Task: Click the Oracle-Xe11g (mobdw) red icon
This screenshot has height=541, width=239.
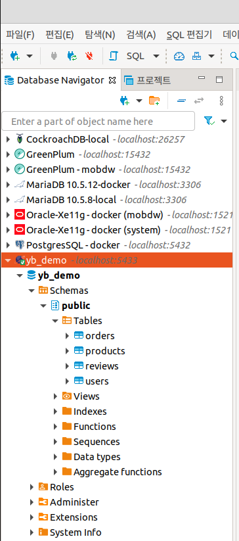Action: point(20,215)
